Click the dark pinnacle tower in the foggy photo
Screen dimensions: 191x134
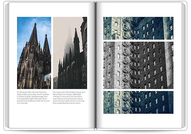pos(76,41)
